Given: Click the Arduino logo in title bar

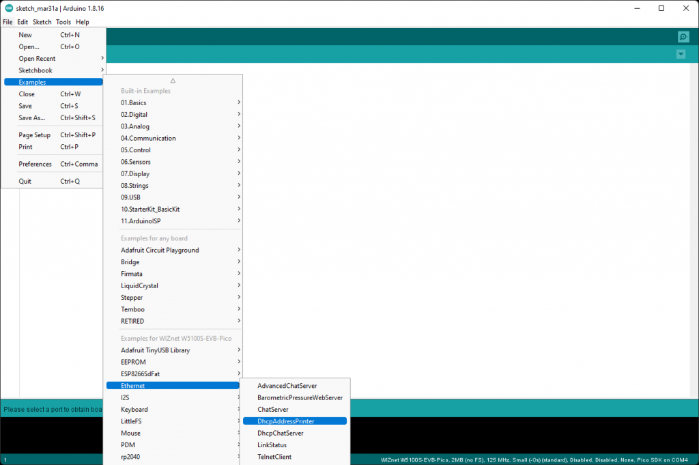Looking at the screenshot, I should point(8,8).
